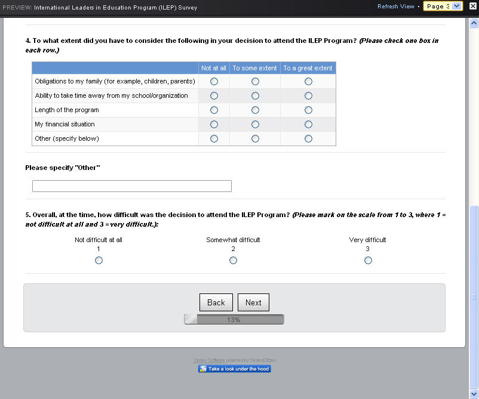
Task: Click the scrollbar down arrow
Action: click(x=474, y=394)
